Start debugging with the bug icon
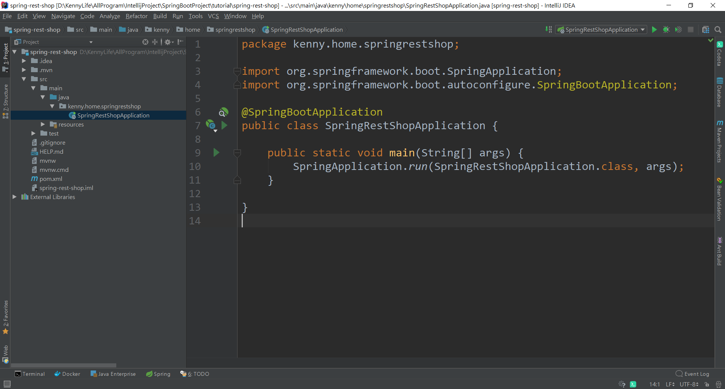The width and height of the screenshot is (725, 389). 666,29
